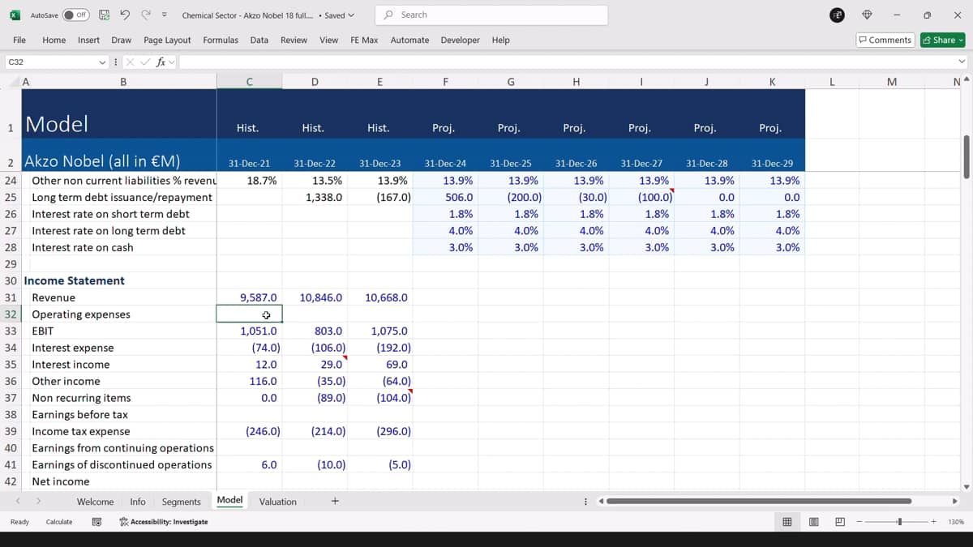Expand the formula bar chevron at far right
The height and width of the screenshot is (547, 973).
click(962, 62)
